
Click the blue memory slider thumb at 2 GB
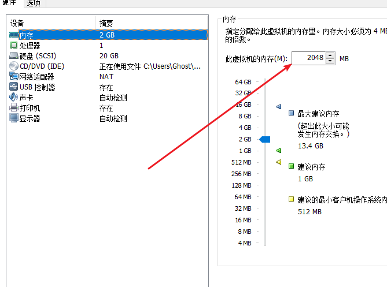click(265, 139)
